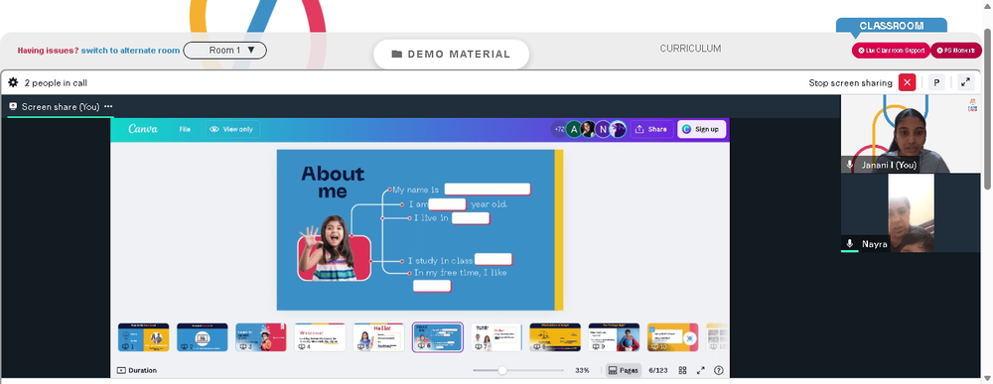Click the free time blank field
993x384 pixels.
tap(432, 286)
